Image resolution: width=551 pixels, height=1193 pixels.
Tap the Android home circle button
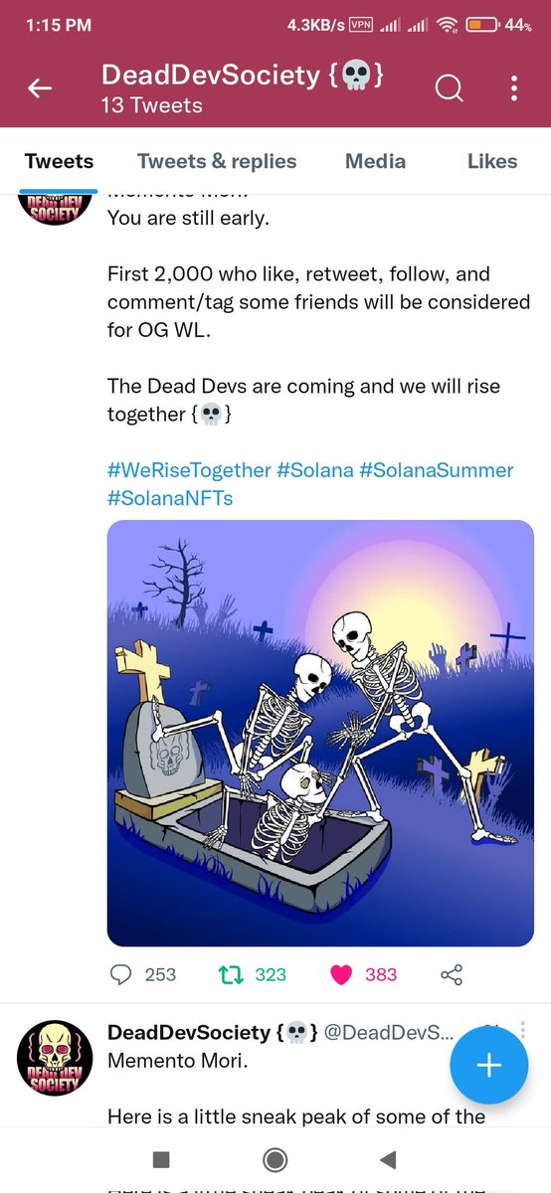pos(275,1159)
